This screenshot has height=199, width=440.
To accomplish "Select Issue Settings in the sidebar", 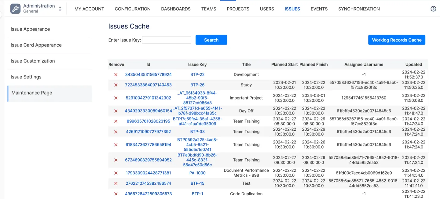I will [26, 77].
